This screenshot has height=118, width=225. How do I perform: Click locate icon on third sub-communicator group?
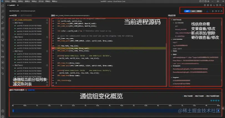coord(47,51)
